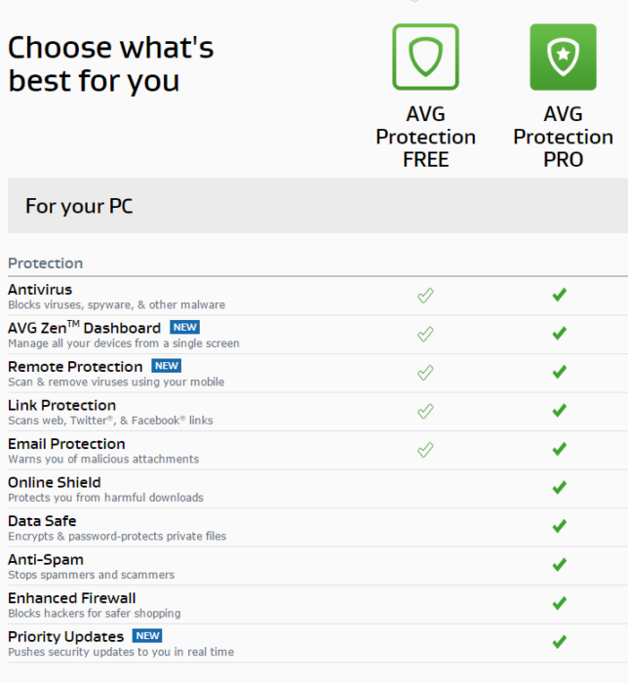This screenshot has height=683, width=628.
Task: Click the Protection category heading
Action: tap(45, 263)
